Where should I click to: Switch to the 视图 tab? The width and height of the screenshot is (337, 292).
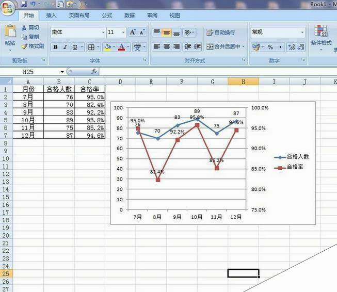tap(175, 15)
